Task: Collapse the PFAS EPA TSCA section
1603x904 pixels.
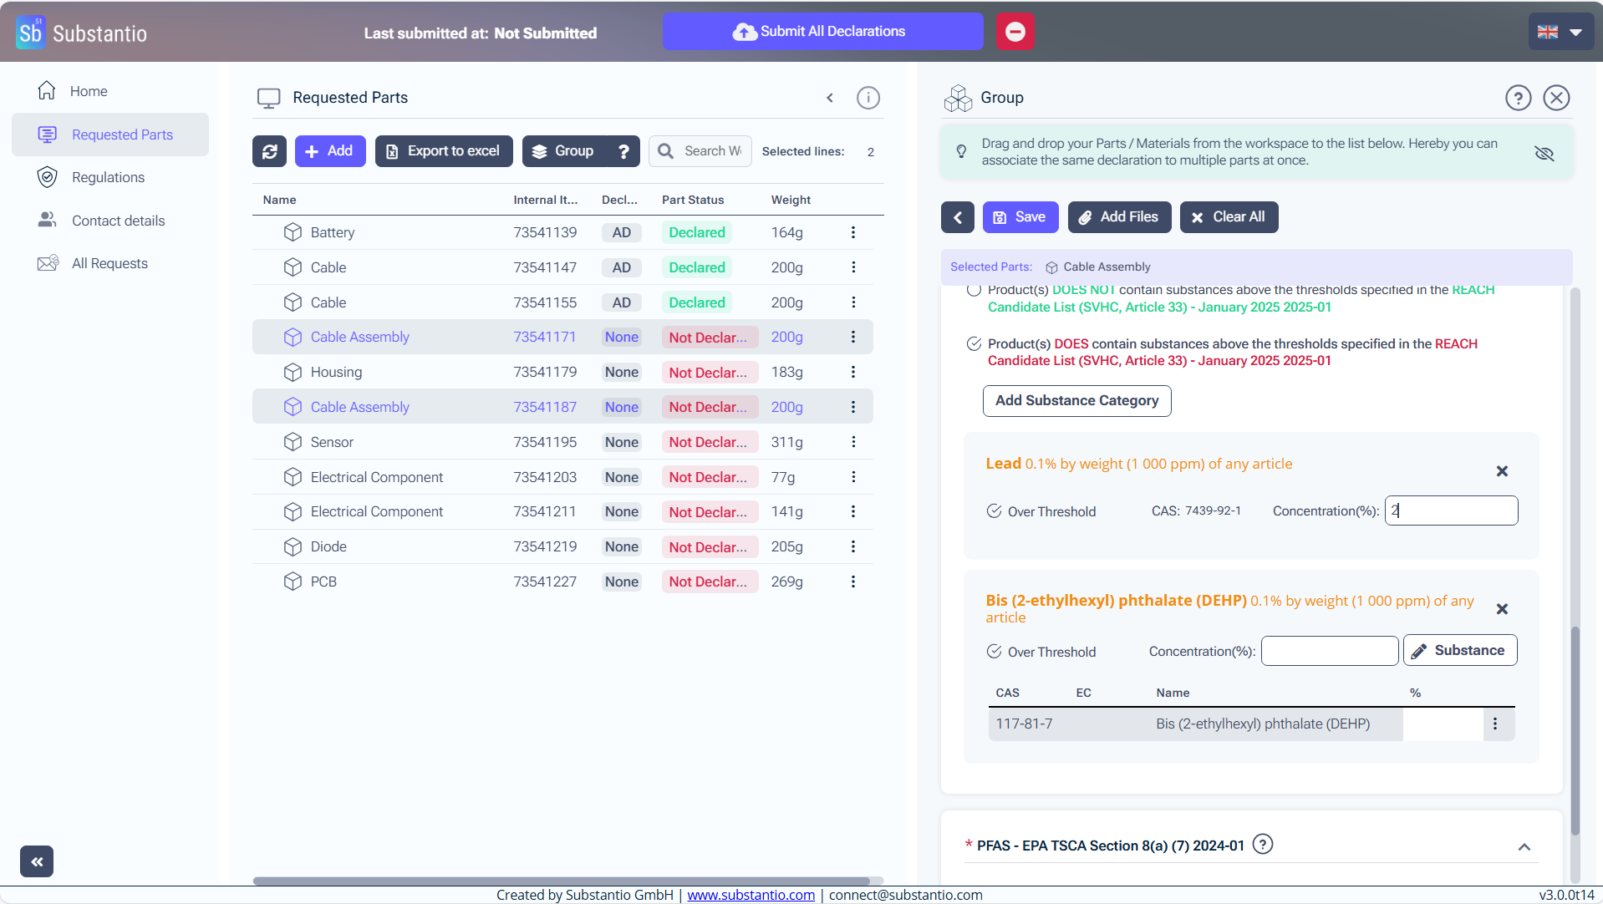Action: (x=1524, y=847)
